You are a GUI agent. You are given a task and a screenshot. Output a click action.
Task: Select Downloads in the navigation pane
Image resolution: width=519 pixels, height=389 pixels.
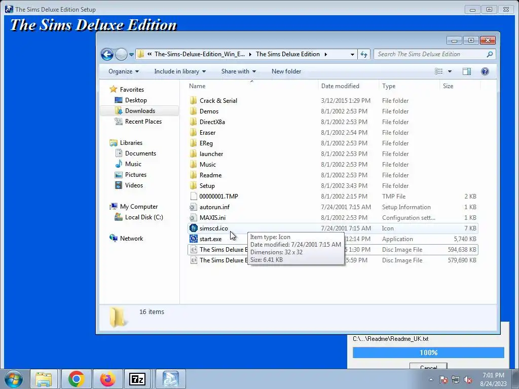point(140,111)
